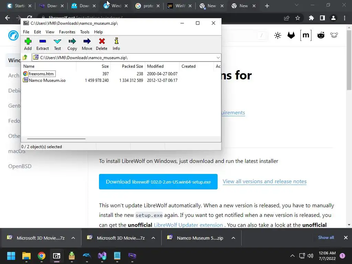Open Chrome three-dot menu
Image resolution: width=352 pixels, height=264 pixels.
click(344, 18)
